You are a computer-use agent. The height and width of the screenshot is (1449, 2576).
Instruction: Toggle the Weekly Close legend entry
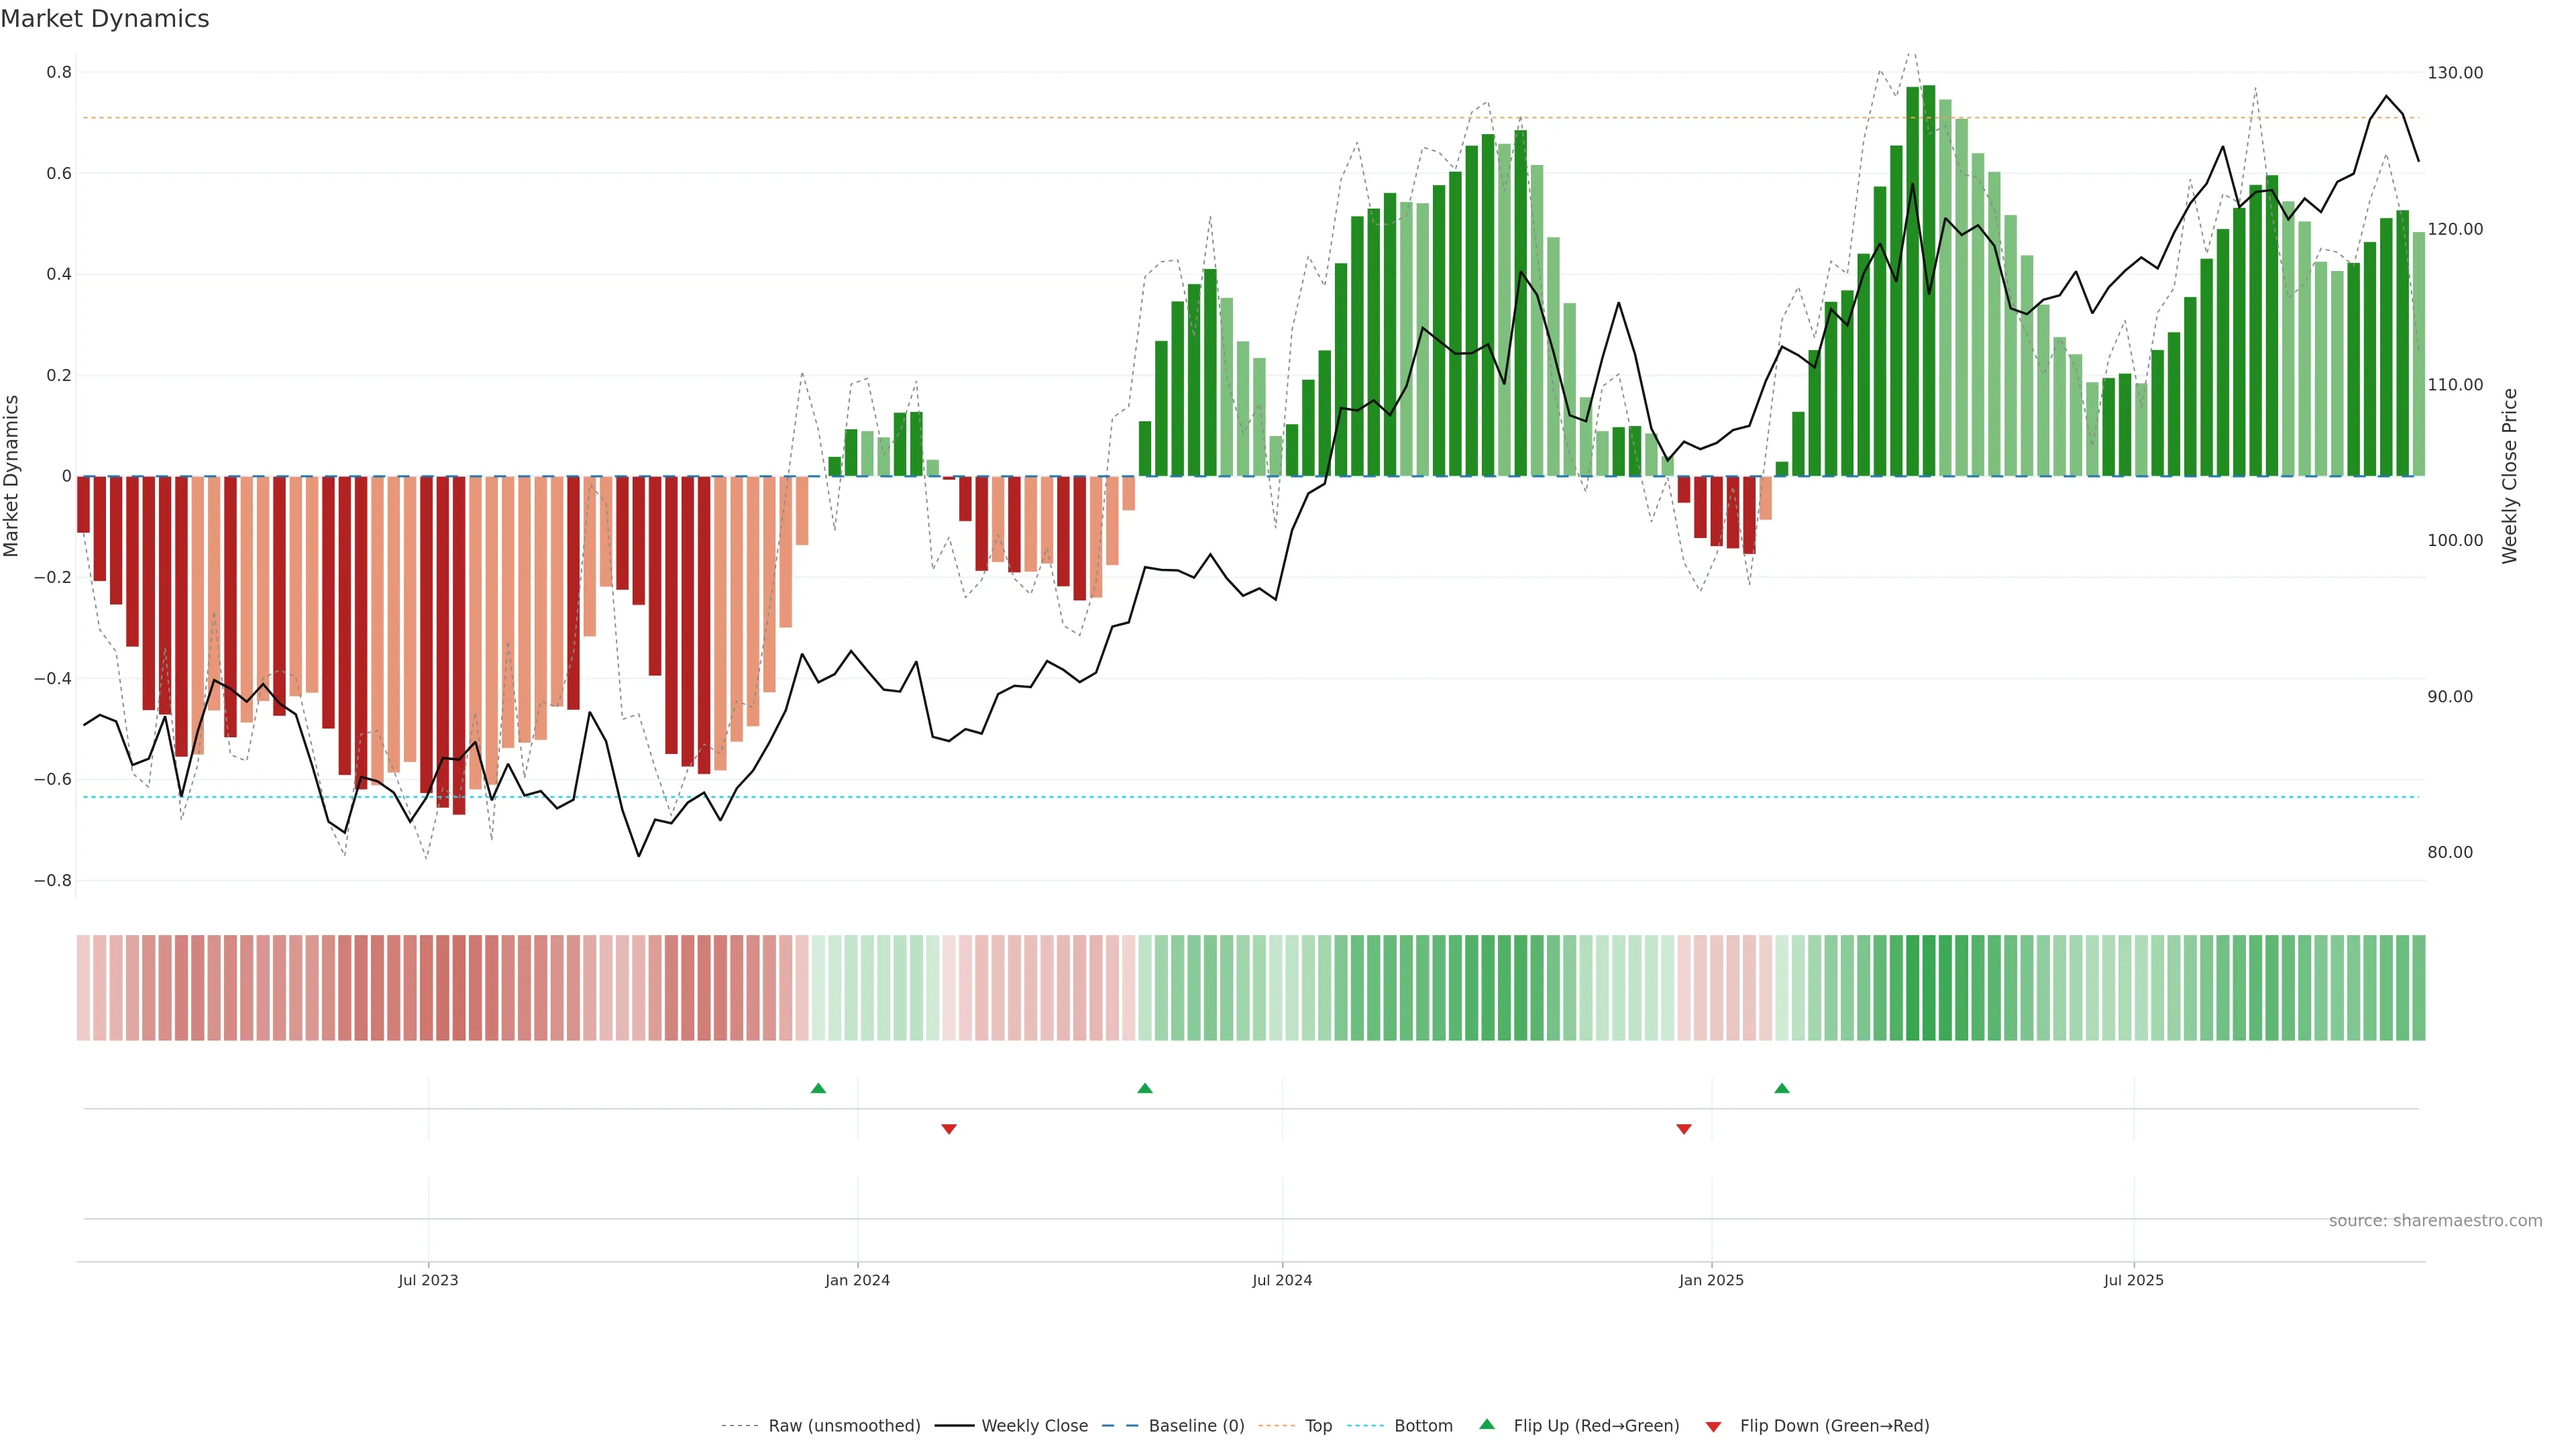tap(1034, 1426)
